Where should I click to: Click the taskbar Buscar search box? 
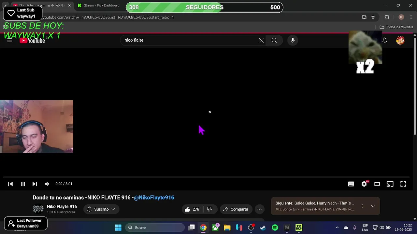(155, 227)
